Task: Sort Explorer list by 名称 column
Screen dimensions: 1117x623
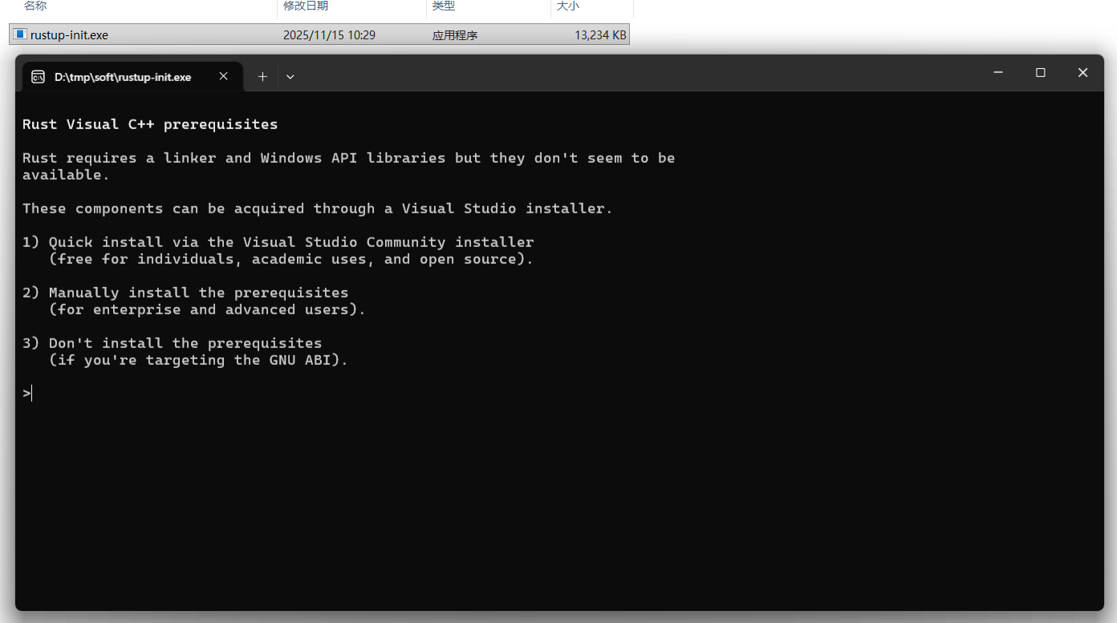Action: click(x=35, y=6)
